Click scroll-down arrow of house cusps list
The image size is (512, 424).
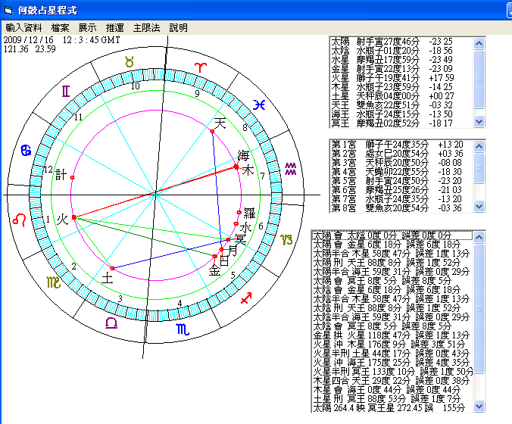tap(479, 206)
